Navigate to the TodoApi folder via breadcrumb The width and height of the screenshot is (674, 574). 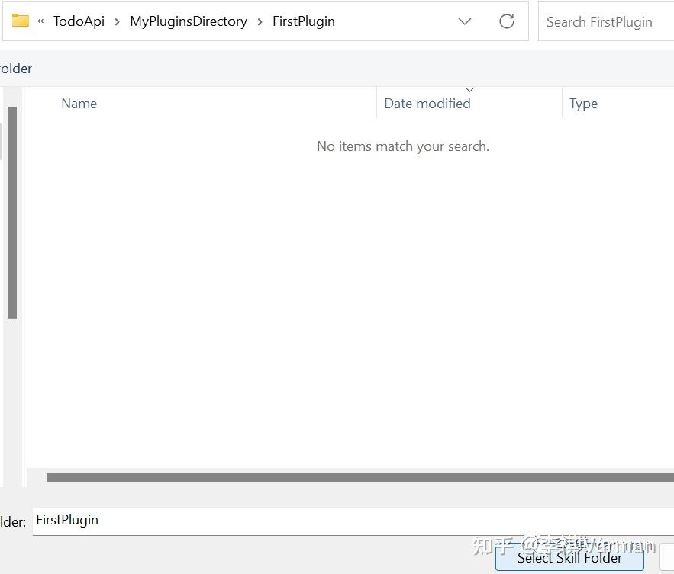(79, 21)
